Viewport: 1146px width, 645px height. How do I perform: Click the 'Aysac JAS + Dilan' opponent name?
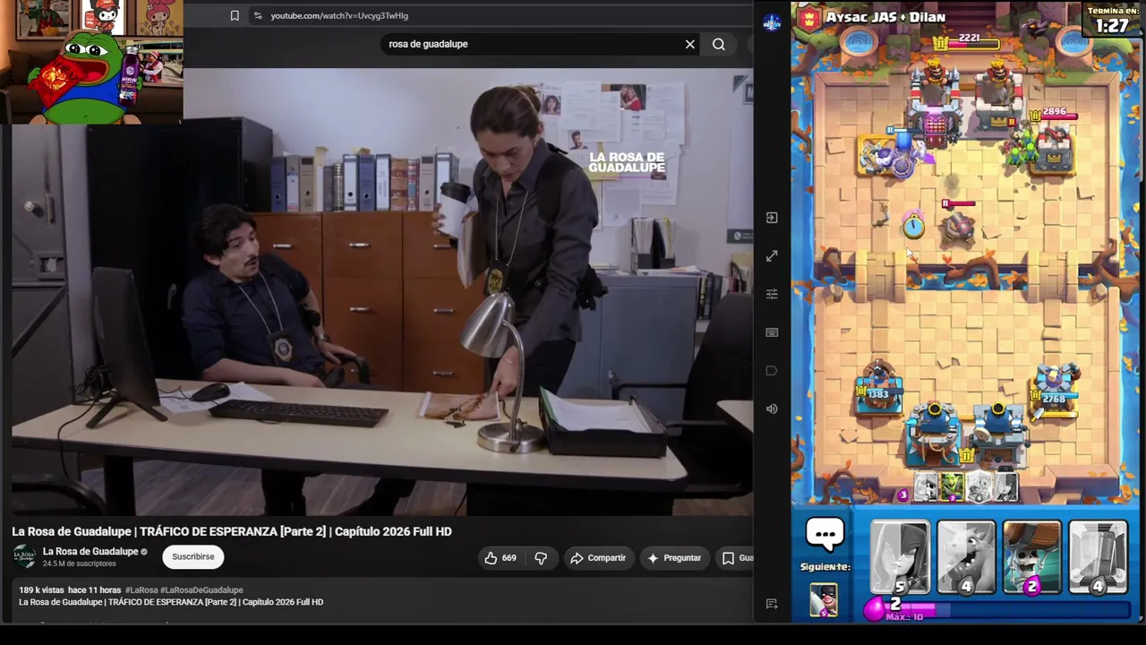click(x=885, y=17)
